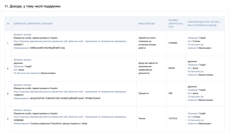Click the "Проценти" income type cell
The width and height of the screenshot is (231, 134).
143,93
